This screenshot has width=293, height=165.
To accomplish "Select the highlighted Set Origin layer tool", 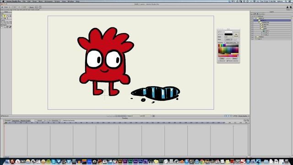I will (x=5, y=16).
